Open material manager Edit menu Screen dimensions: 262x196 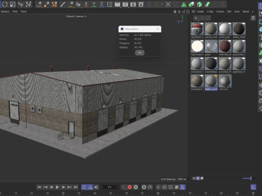(x=229, y=11)
